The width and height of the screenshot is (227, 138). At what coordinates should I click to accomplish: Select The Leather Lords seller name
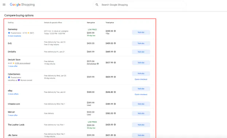tap(16, 125)
